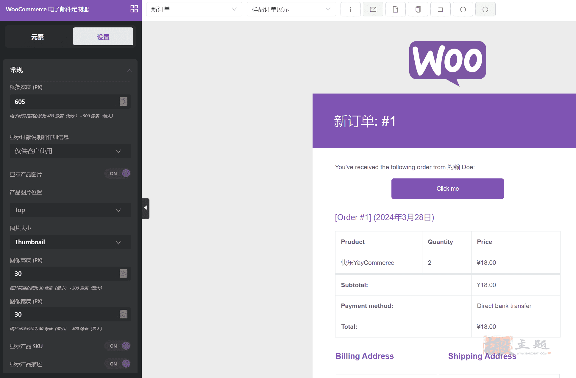
Task: Click the 图像高度 stepper arrows
Action: (124, 273)
